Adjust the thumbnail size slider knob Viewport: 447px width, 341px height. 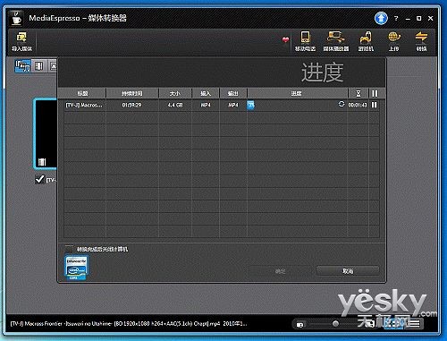pyautogui.click(x=335, y=324)
